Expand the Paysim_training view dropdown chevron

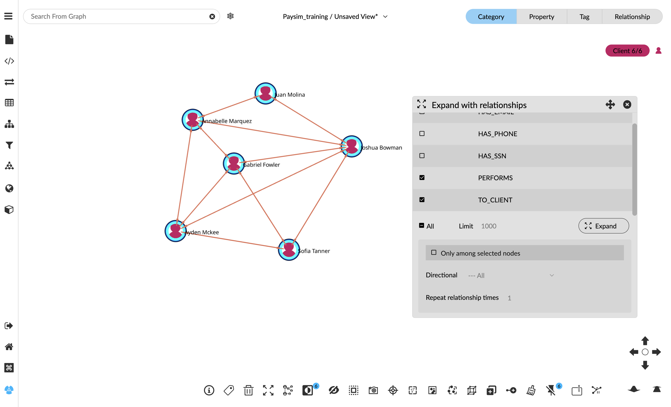tap(385, 17)
